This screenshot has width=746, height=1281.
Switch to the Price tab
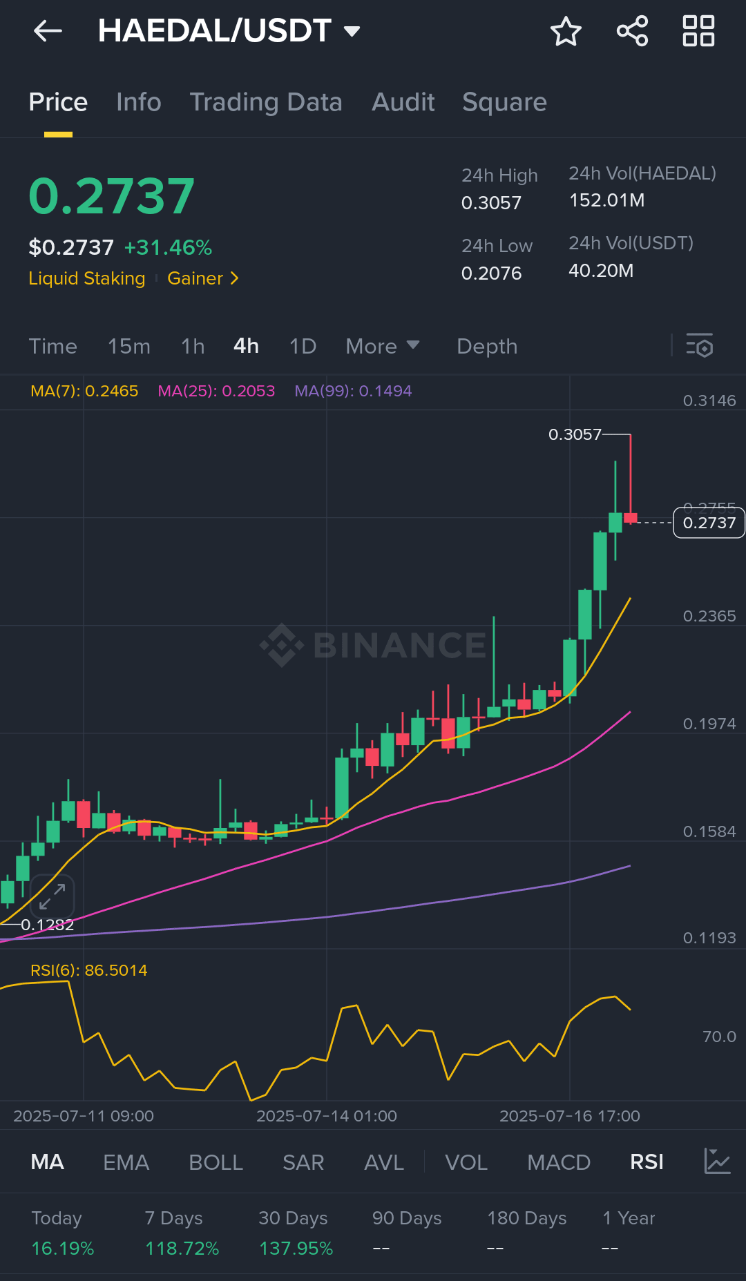click(x=58, y=102)
